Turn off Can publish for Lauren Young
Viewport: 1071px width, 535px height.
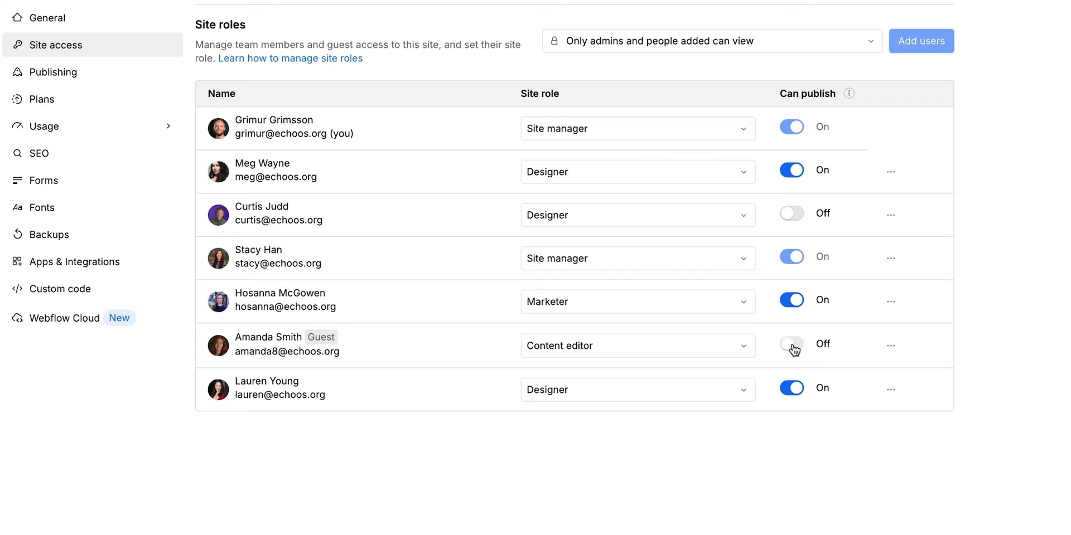(x=792, y=388)
